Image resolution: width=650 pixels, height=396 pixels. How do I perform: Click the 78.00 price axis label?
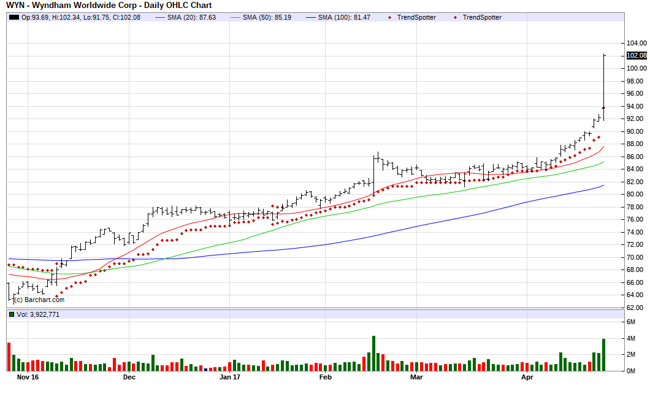[637, 207]
